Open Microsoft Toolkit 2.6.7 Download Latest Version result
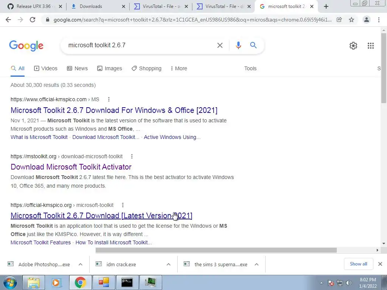Viewport: 387px width, 290px height. pos(101,216)
